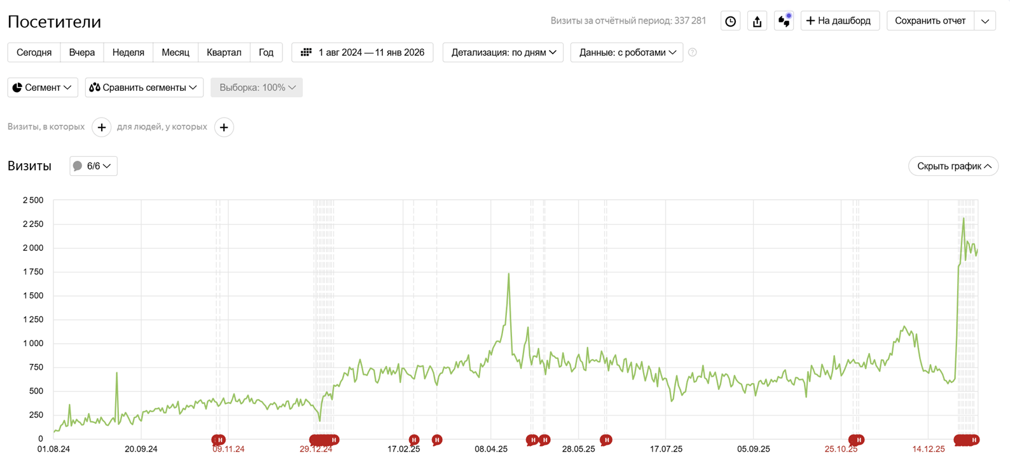Click the help question mark icon
Screen dimensions: 1010x472
click(x=693, y=53)
